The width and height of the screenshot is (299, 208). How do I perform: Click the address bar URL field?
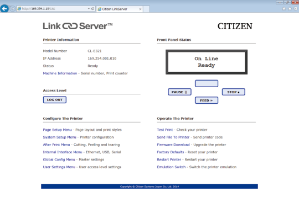coord(53,9)
